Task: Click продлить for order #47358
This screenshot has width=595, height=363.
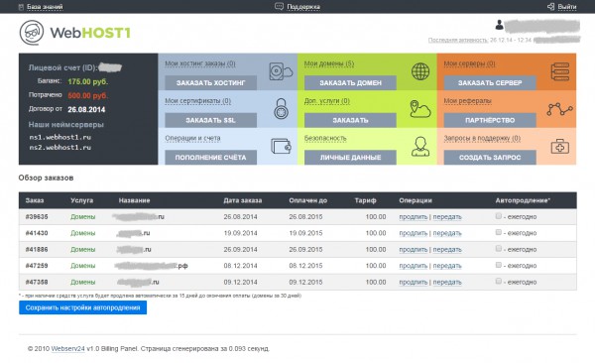Action: point(414,282)
